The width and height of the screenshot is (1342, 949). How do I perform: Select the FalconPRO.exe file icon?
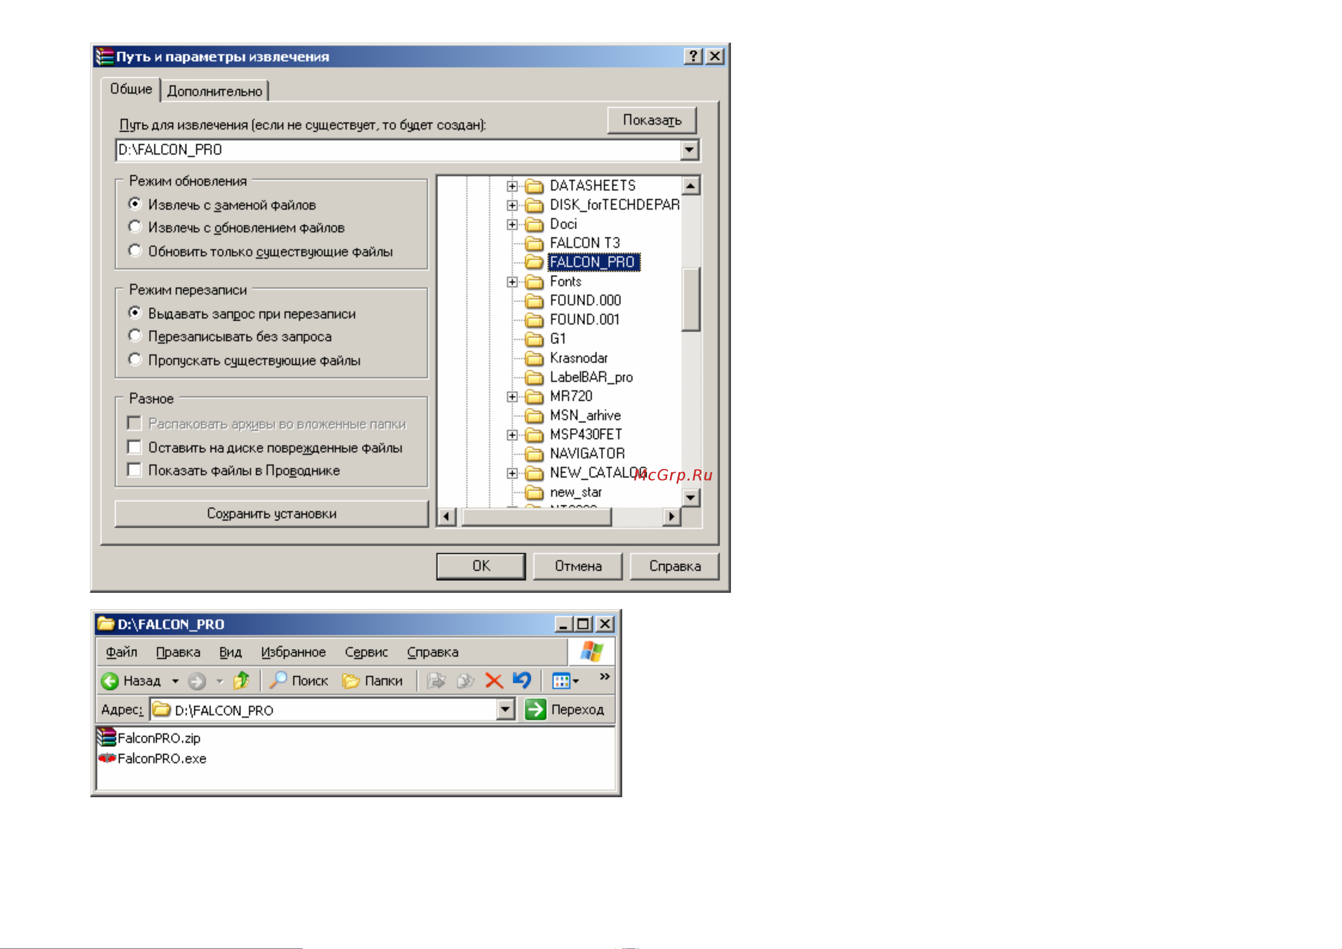point(107,759)
